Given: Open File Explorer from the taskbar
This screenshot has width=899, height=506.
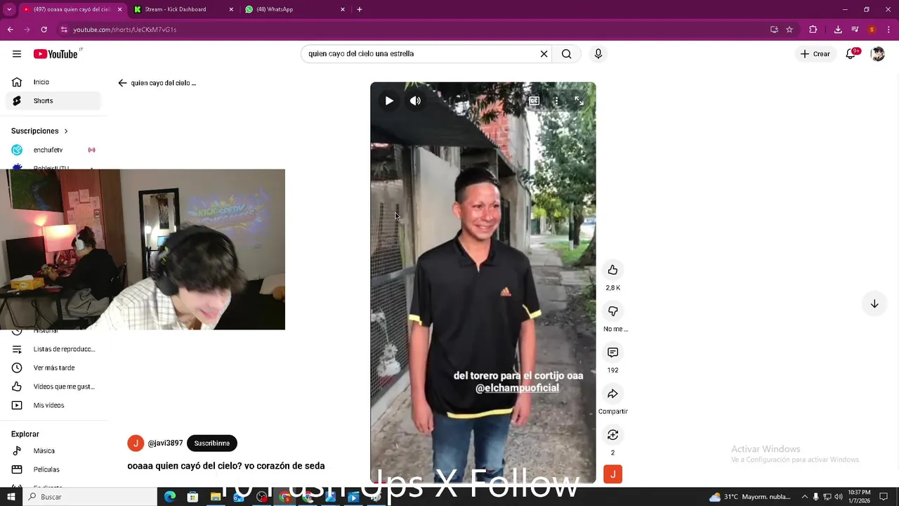Looking at the screenshot, I should coord(216,497).
